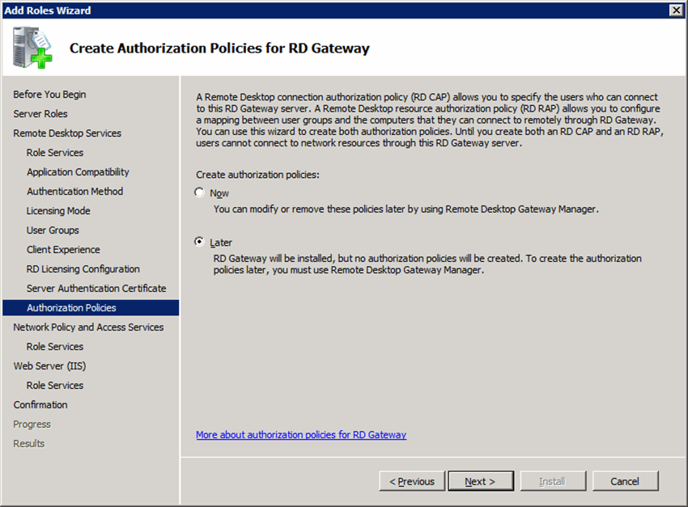The height and width of the screenshot is (507, 688).
Task: Go to Before You Begin step
Action: (49, 95)
